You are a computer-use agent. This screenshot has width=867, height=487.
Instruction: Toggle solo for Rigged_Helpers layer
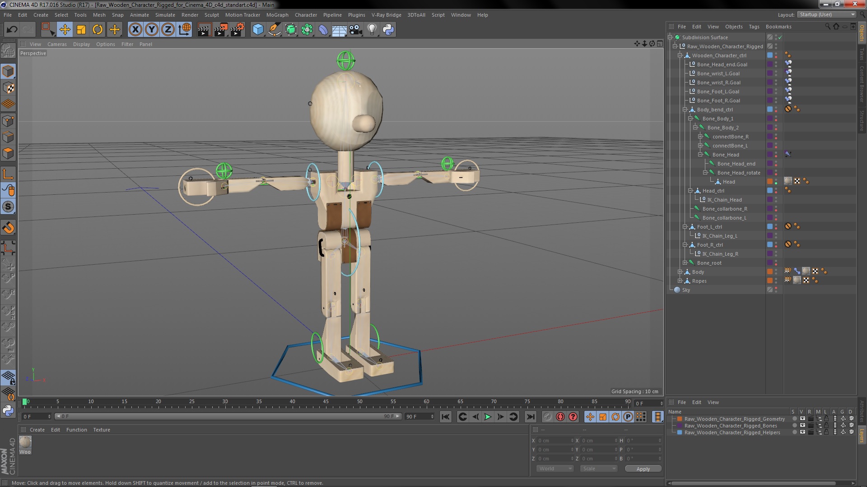(x=794, y=432)
